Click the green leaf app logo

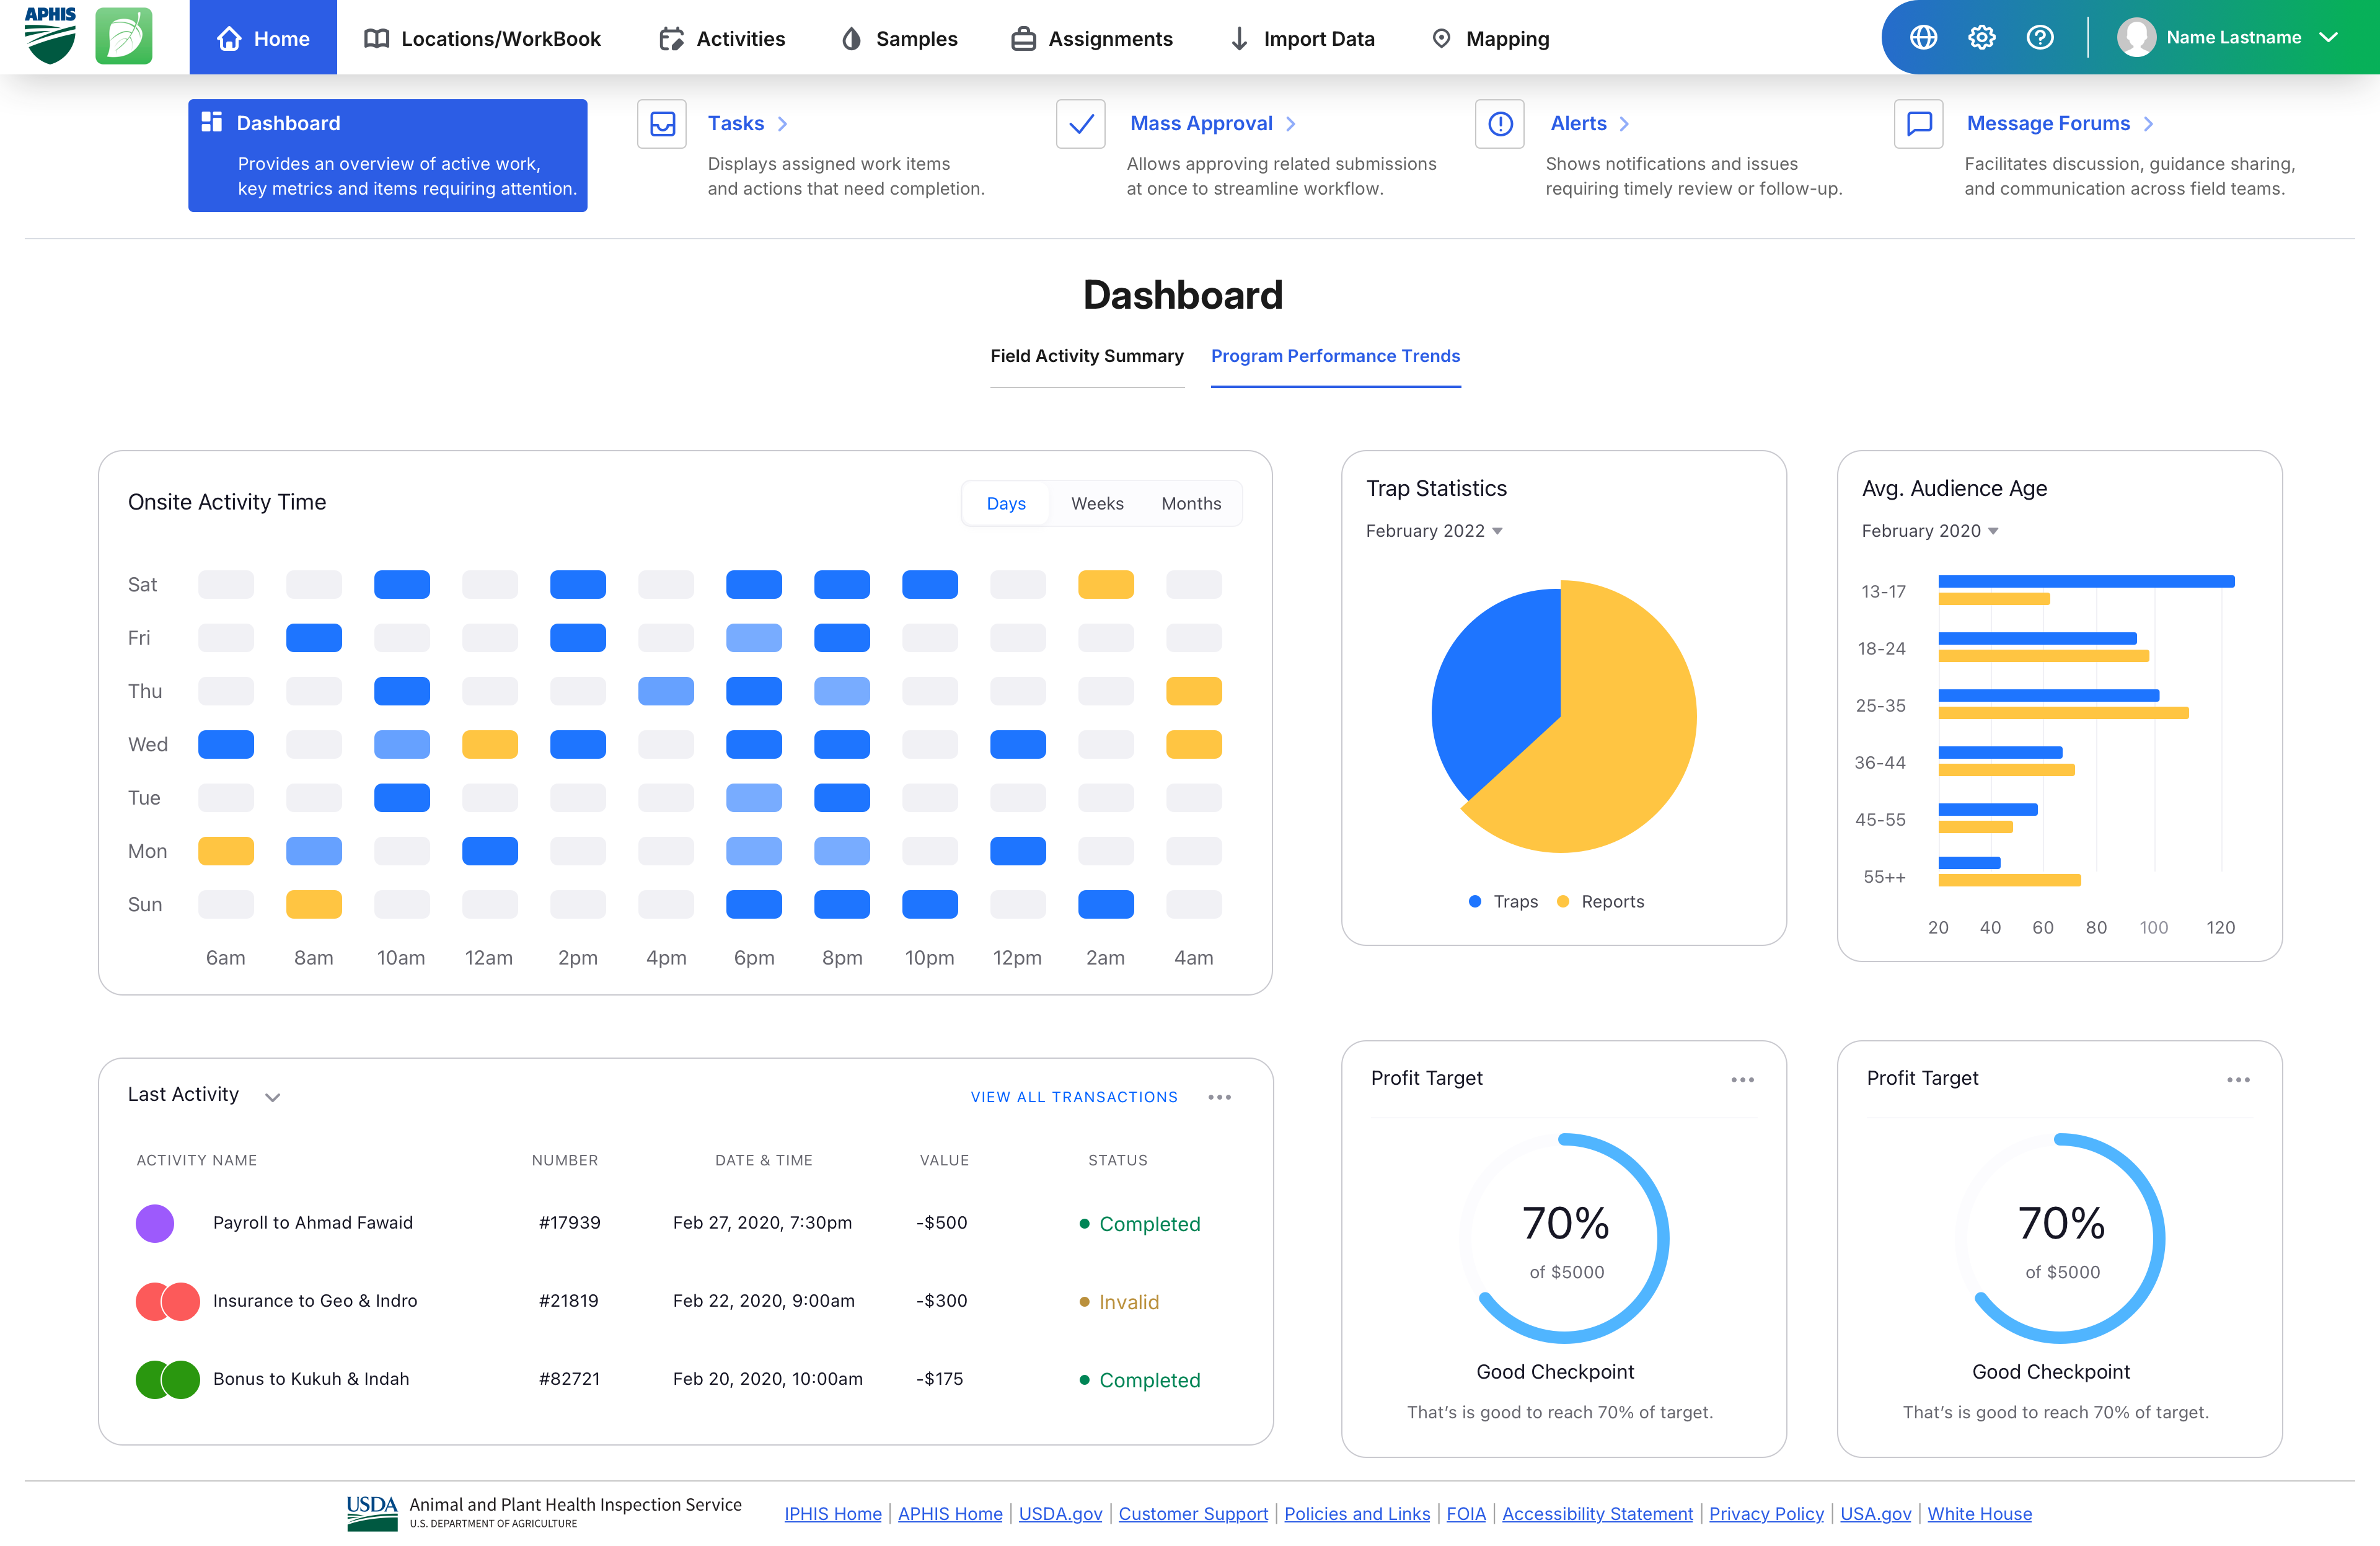coord(124,37)
